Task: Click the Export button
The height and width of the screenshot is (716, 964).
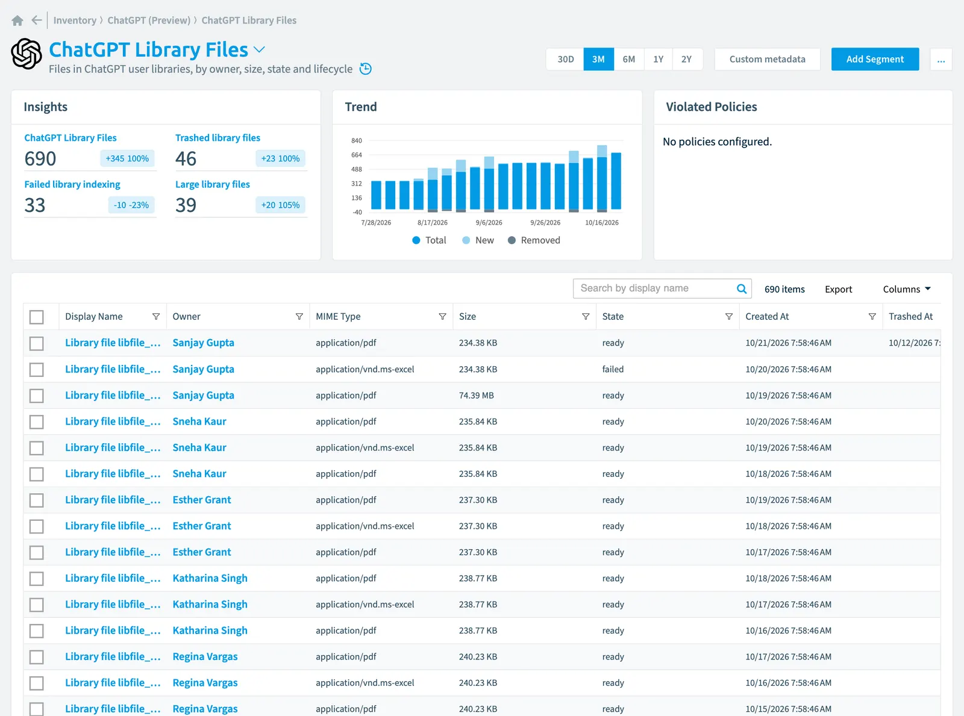Action: tap(839, 289)
